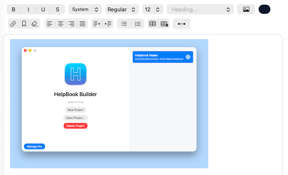Clear formatting with the eraser icon
Screen dimensions: 288x175
coord(35,24)
